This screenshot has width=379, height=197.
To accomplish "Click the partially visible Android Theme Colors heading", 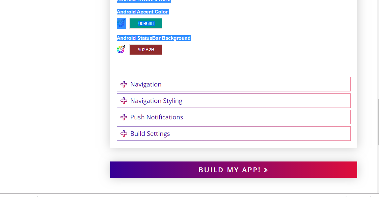I will click(x=144, y=1).
